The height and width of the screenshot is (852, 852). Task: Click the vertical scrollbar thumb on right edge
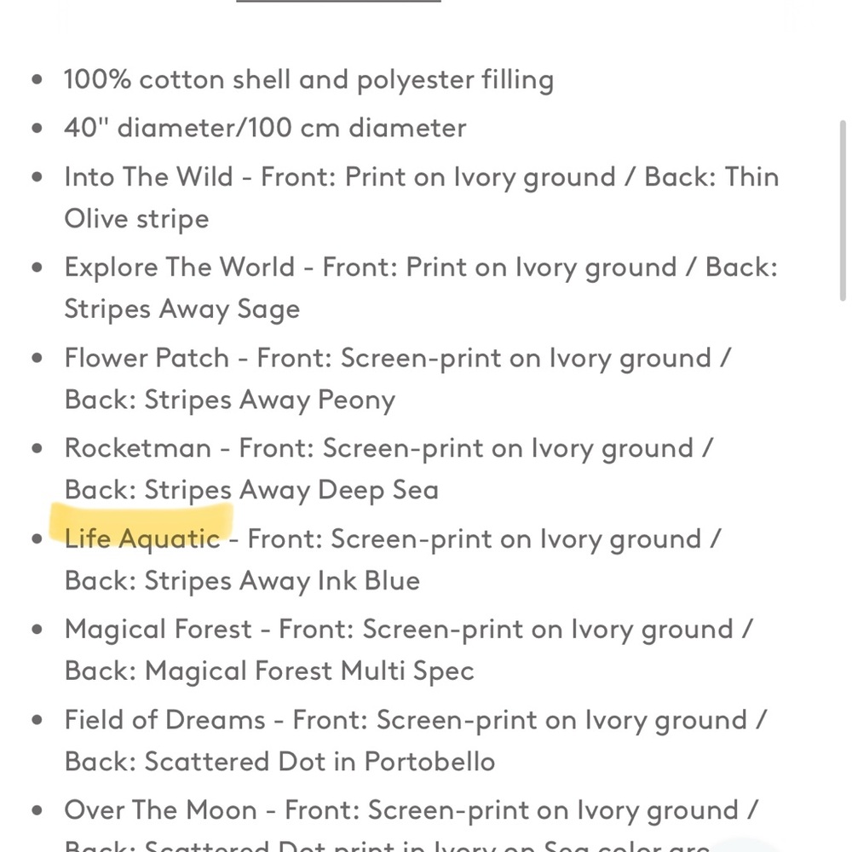click(x=843, y=210)
